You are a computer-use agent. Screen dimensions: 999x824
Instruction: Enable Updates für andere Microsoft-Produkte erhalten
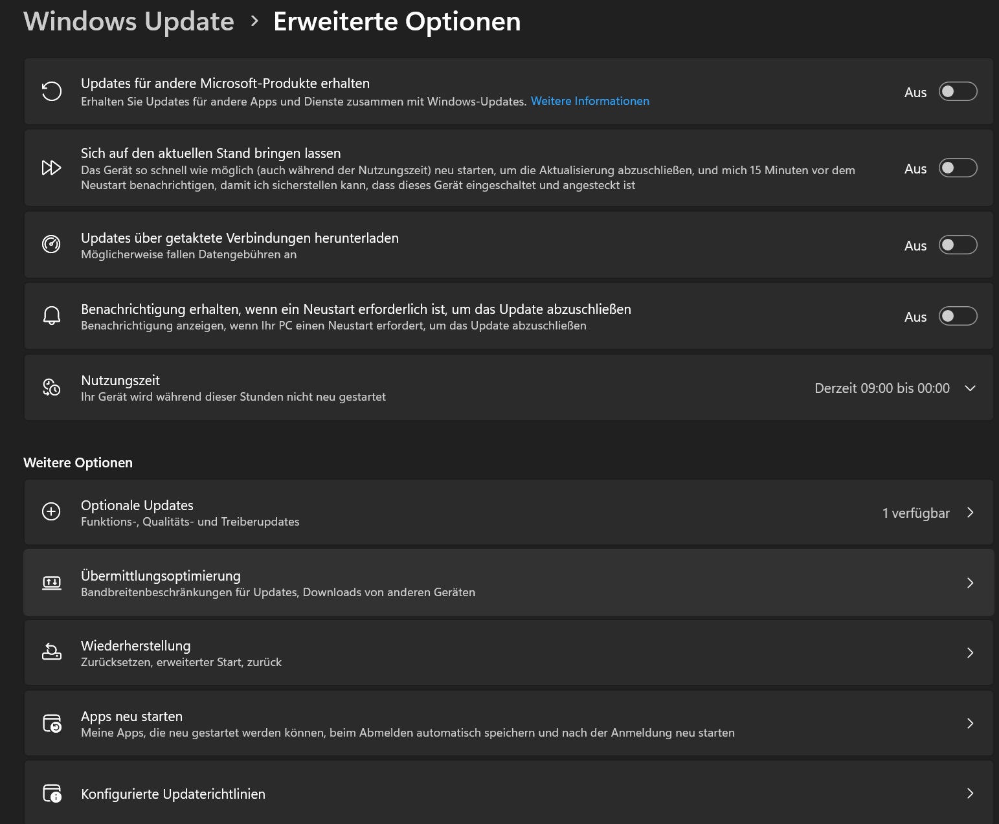coord(958,91)
